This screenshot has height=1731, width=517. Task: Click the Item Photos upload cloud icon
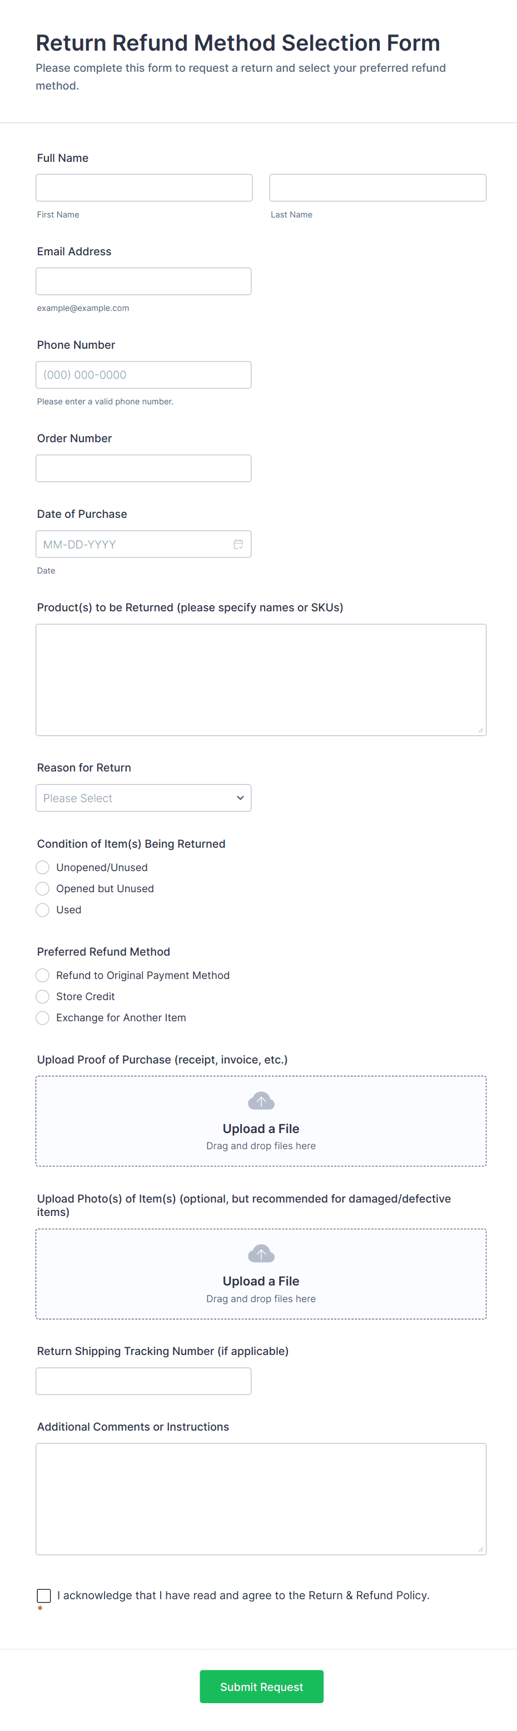(x=261, y=1253)
